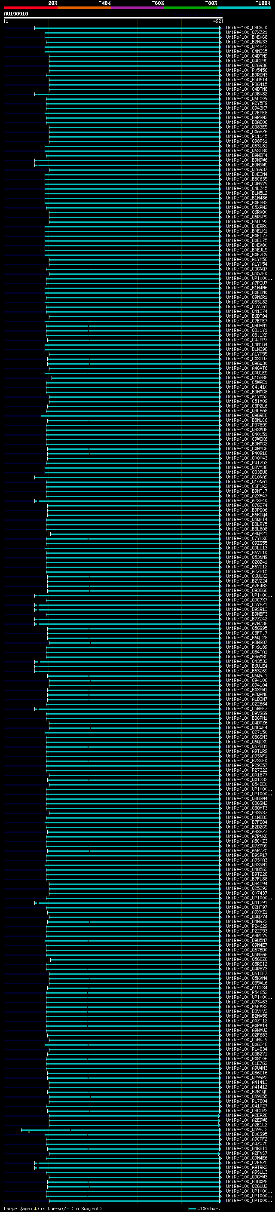The width and height of the screenshot is (275, 1212).
Task: Select hit label UniRef100_P11145
Action: 246,136
